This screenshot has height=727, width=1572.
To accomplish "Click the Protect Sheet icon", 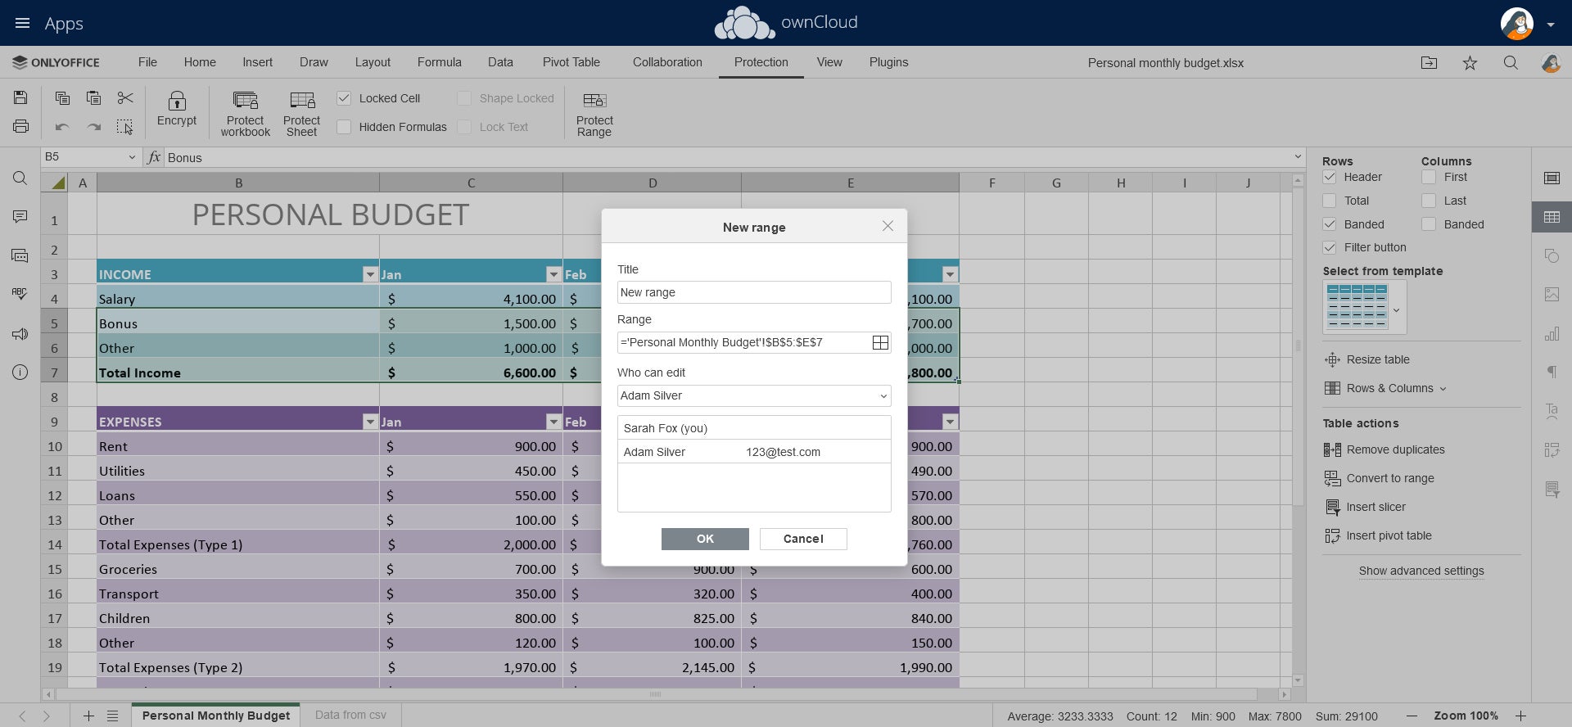I will pyautogui.click(x=301, y=101).
